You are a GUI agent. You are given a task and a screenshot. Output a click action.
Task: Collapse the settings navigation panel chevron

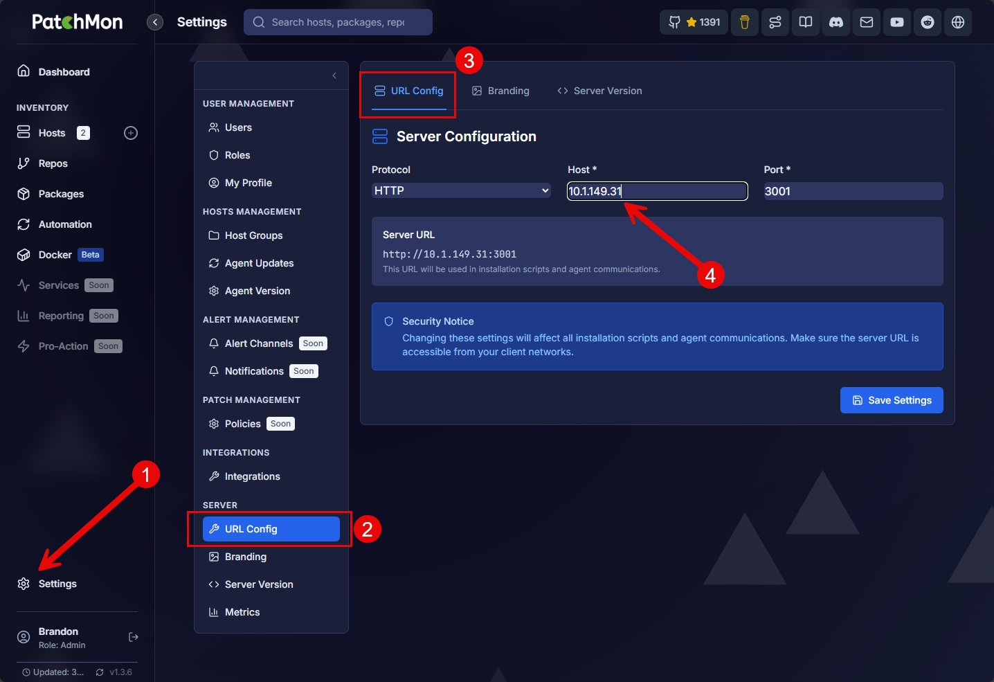(x=334, y=75)
